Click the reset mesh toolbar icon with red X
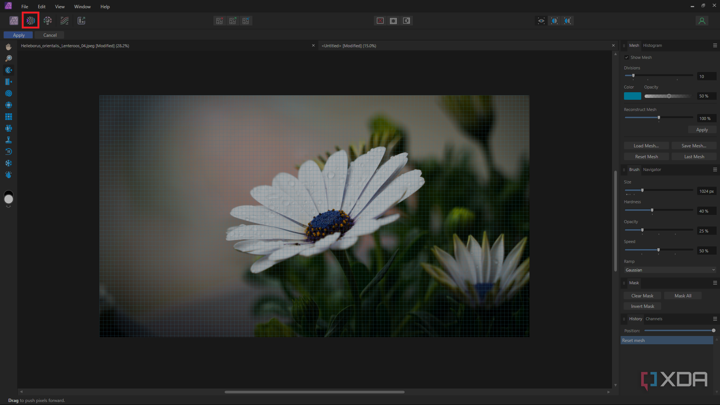Viewport: 720px width, 405px height. coord(219,21)
